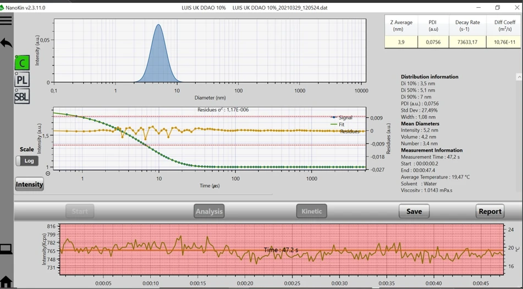Click the info panel scrollbar up arrow
This screenshot has width=523, height=289.
coord(519,77)
